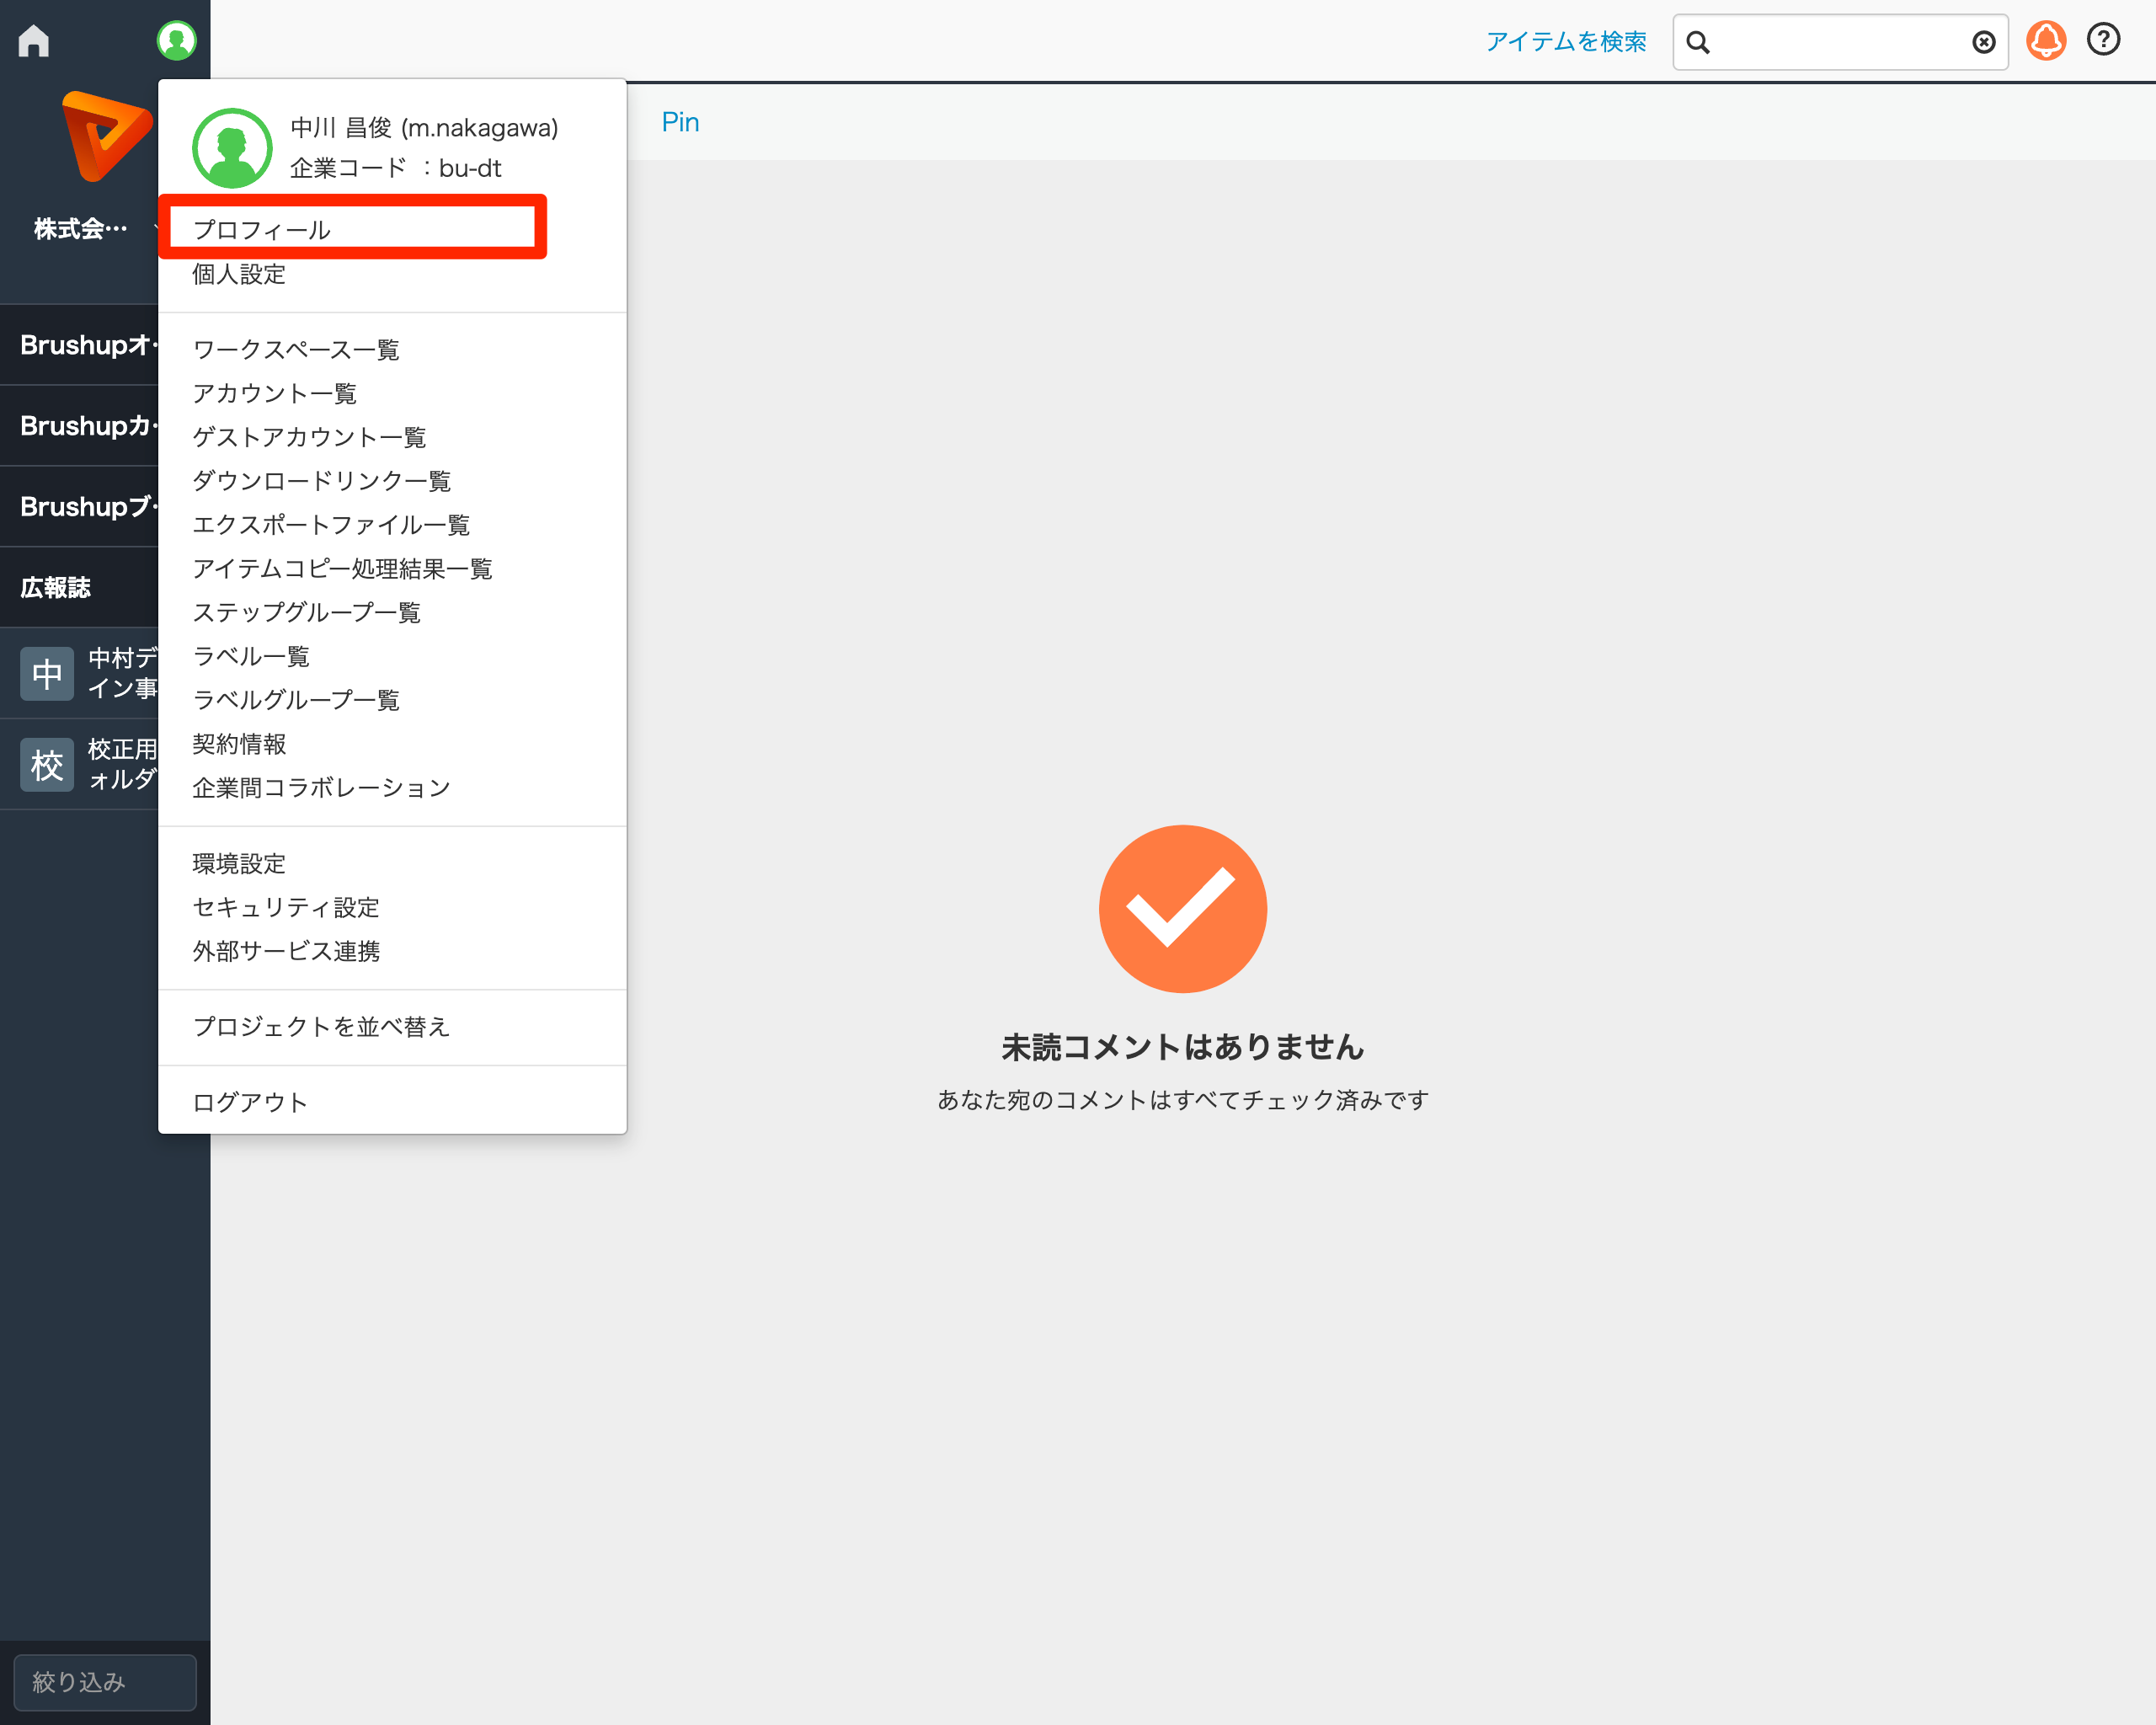2156x1725 pixels.
Task: Clear the search field with the x icon
Action: click(x=1983, y=42)
